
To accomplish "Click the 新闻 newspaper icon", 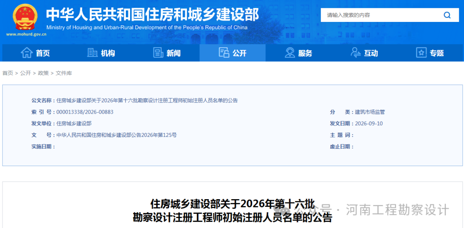I will (x=158, y=53).
